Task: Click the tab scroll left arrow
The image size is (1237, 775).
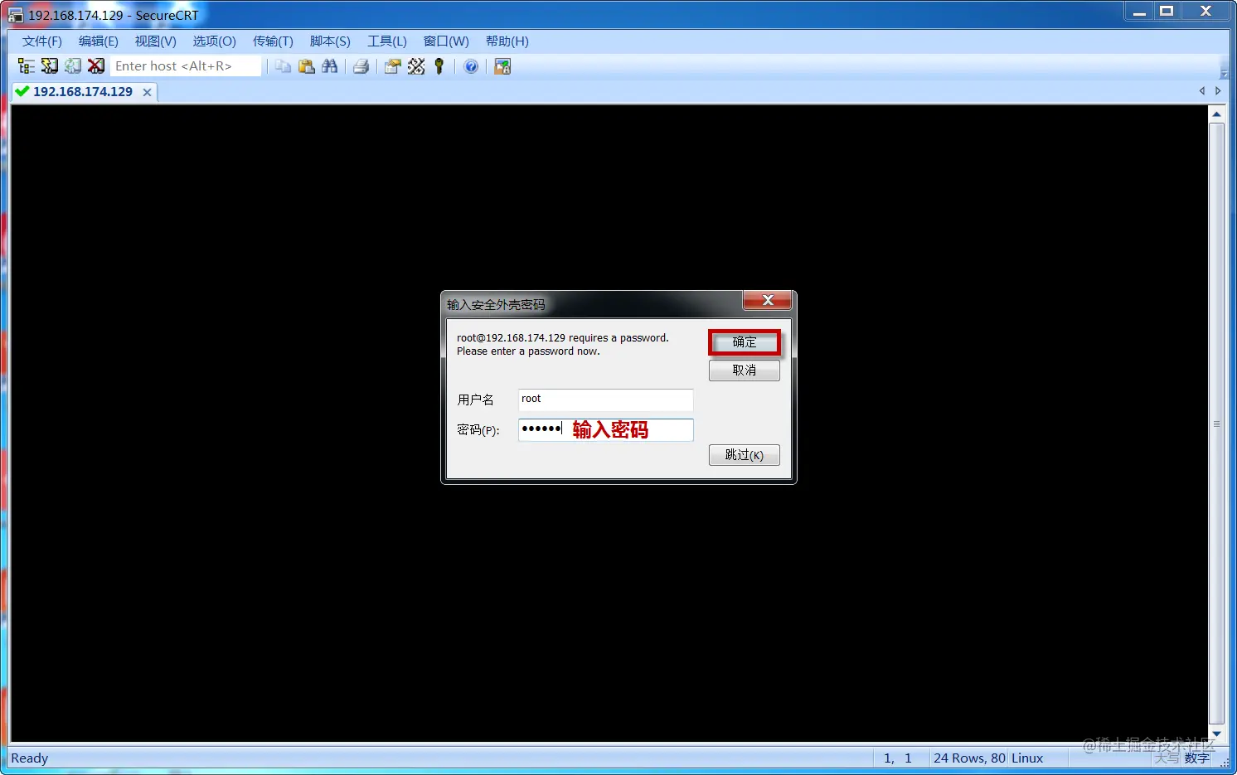Action: point(1202,91)
